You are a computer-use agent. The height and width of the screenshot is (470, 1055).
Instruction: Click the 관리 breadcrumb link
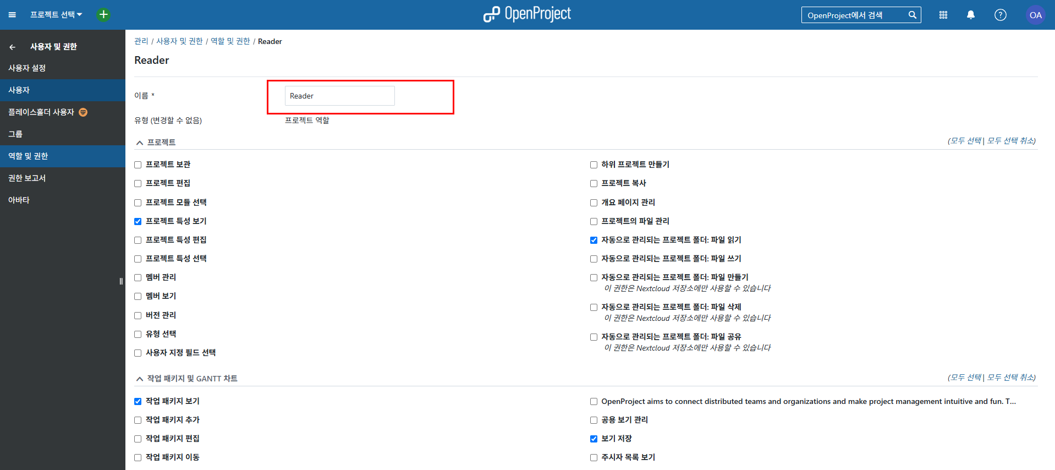point(141,41)
